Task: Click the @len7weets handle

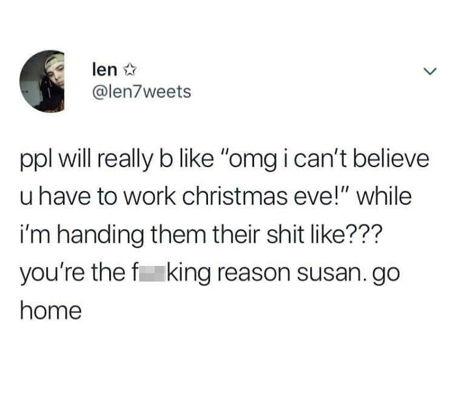Action: (x=142, y=92)
